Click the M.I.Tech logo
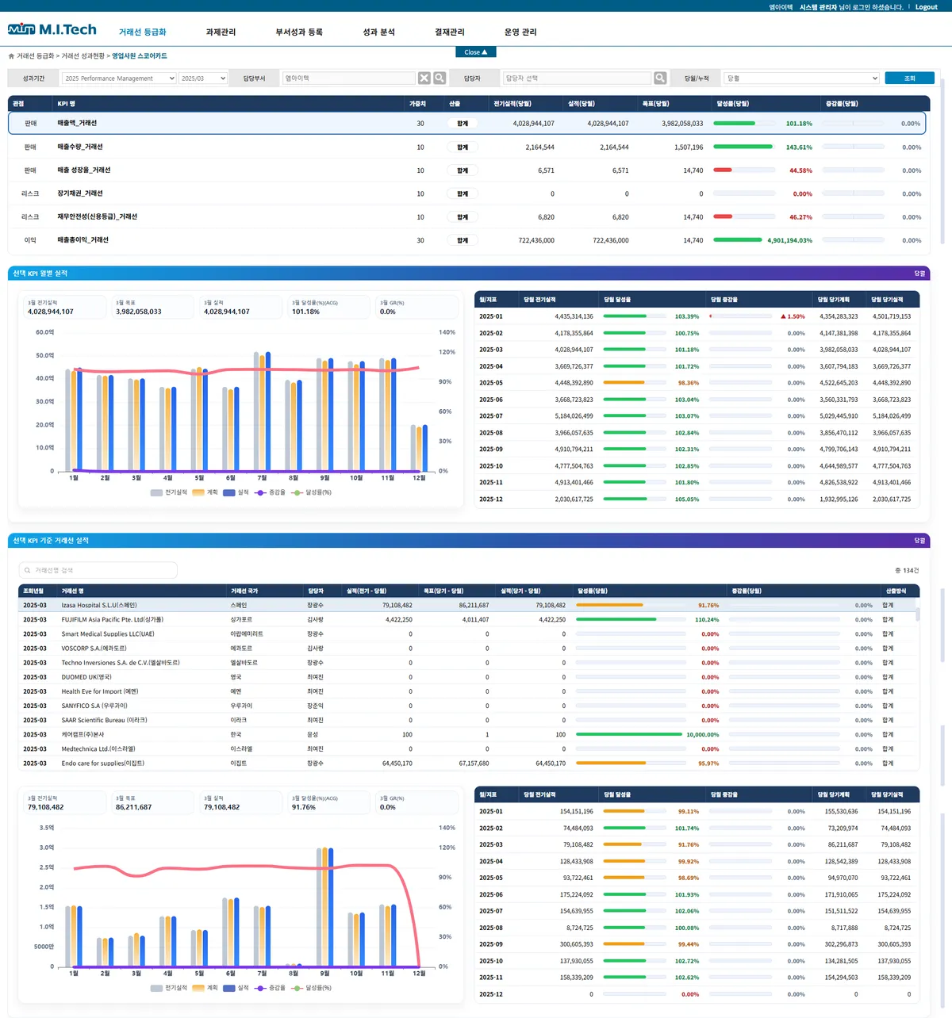The image size is (952, 1018). [x=52, y=29]
